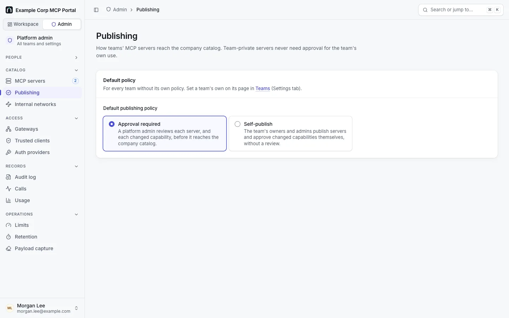Open the Publishing sidebar item
The image size is (509, 318).
tap(42, 93)
